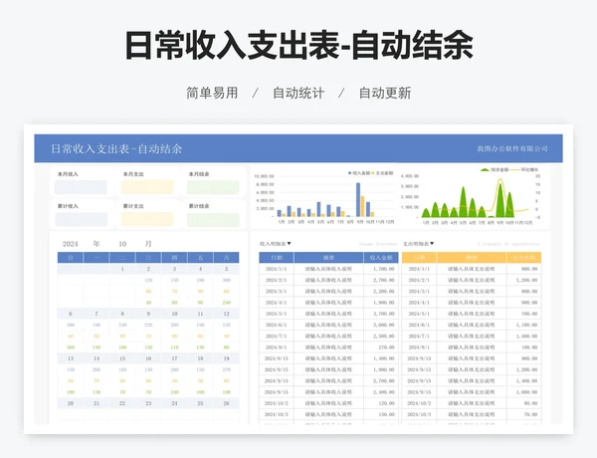Click income amount 120.00 on 2024/10/2

point(387,403)
